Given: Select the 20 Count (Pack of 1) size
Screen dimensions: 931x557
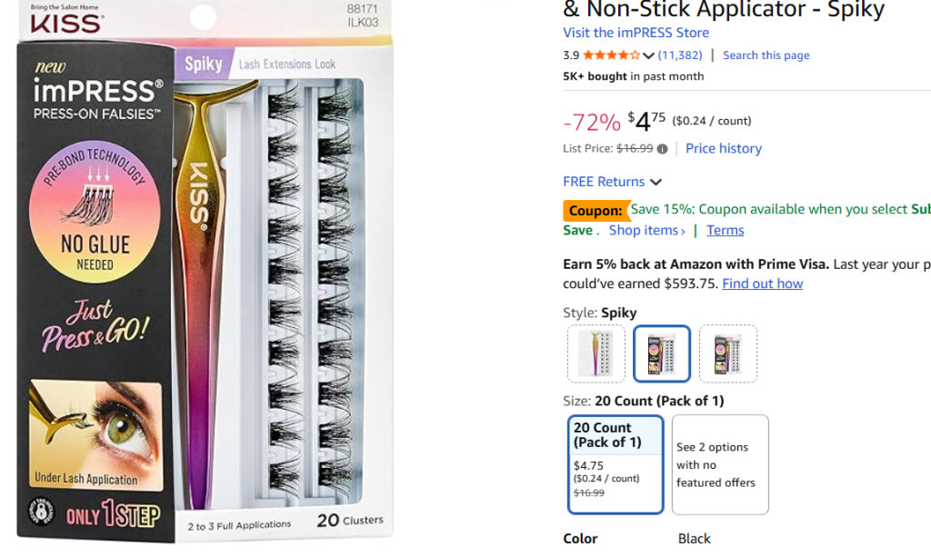Looking at the screenshot, I should [616, 463].
